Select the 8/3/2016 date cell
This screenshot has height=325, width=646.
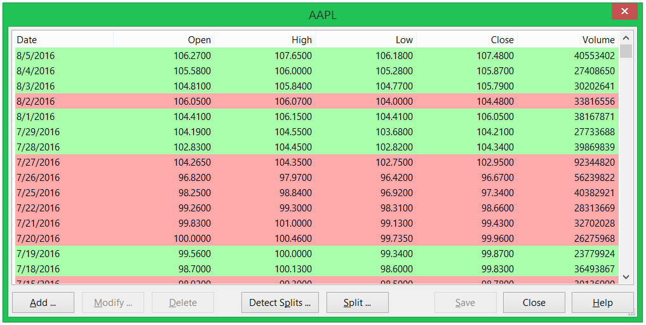(36, 86)
